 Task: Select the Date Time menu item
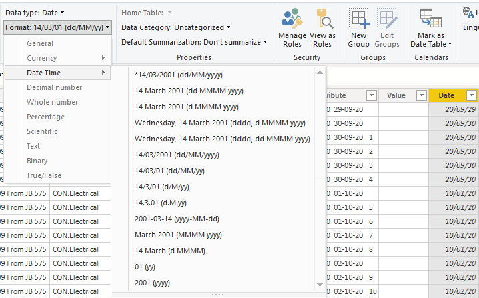pyautogui.click(x=58, y=73)
